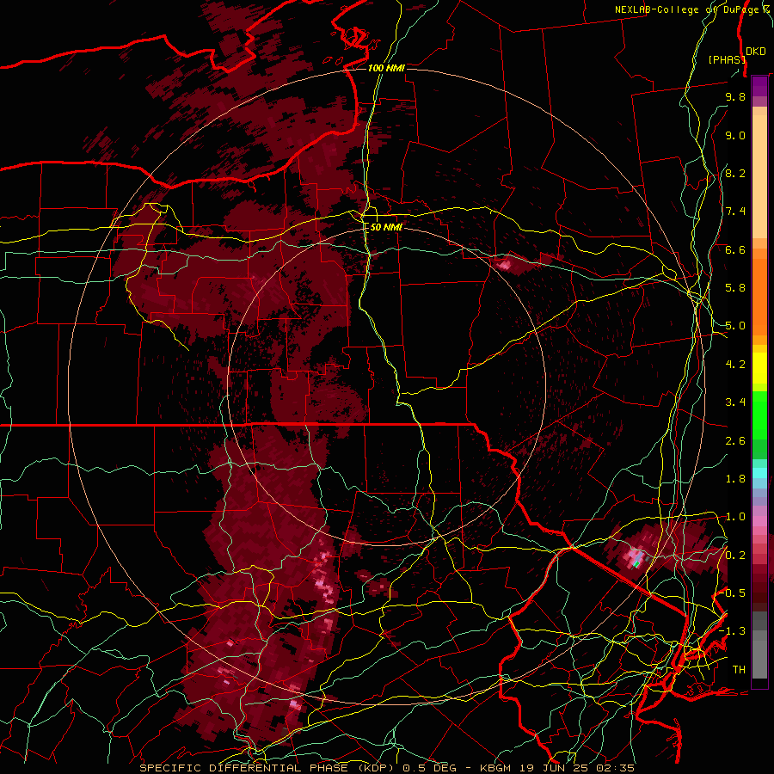Click the 1.8 scale value
The height and width of the screenshot is (774, 774).
pos(735,479)
